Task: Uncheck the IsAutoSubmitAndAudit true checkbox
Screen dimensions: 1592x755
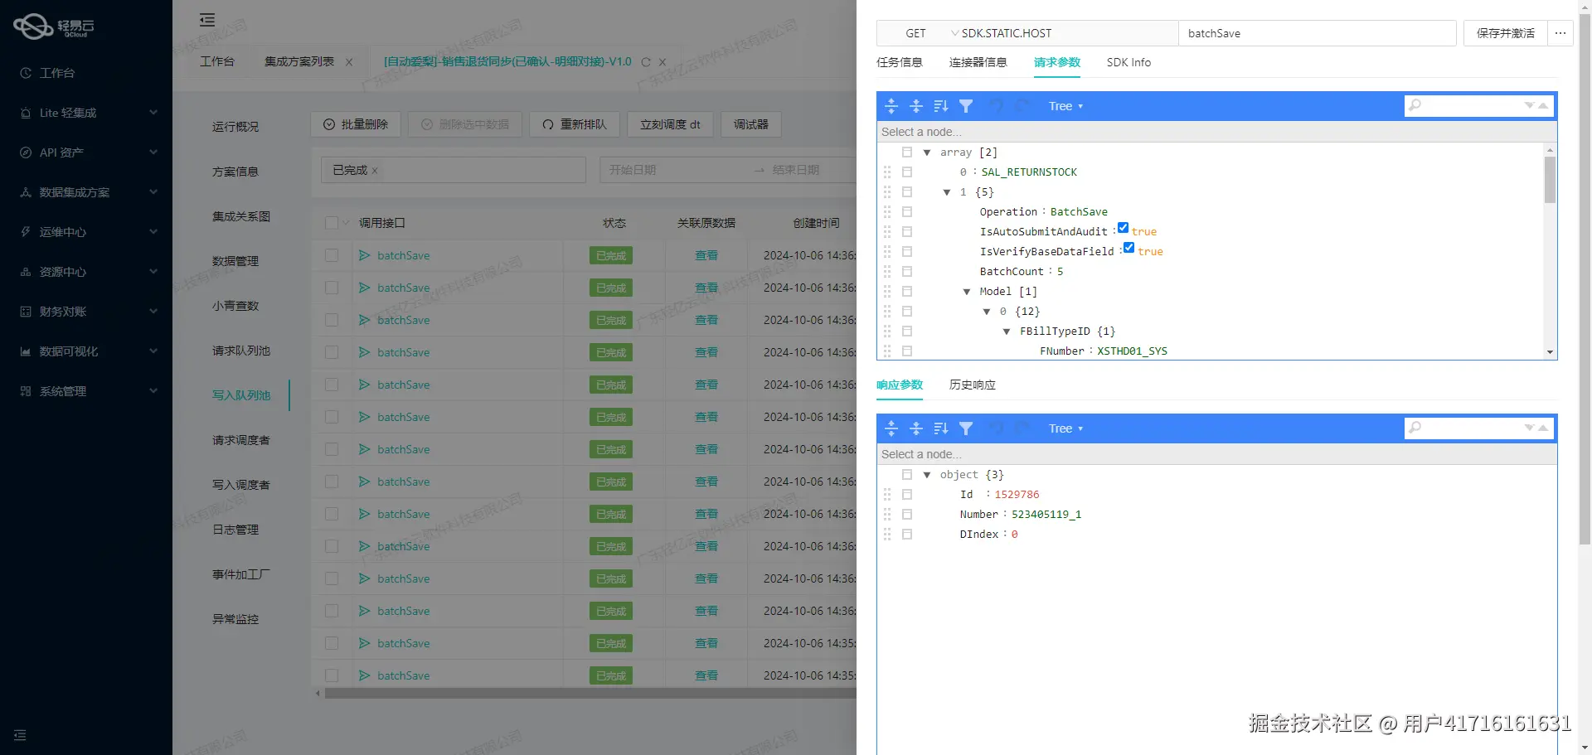Action: coord(1123,227)
